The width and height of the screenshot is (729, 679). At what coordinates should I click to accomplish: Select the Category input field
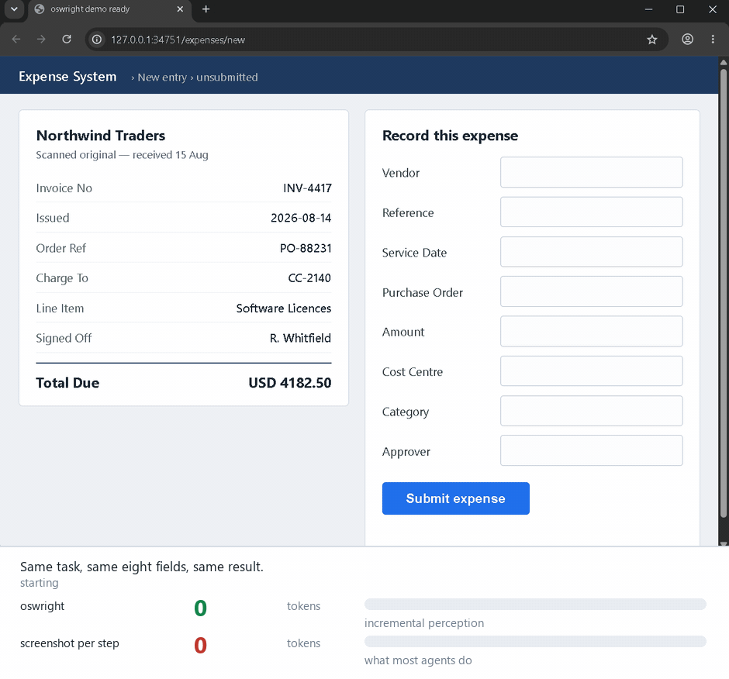coord(592,411)
